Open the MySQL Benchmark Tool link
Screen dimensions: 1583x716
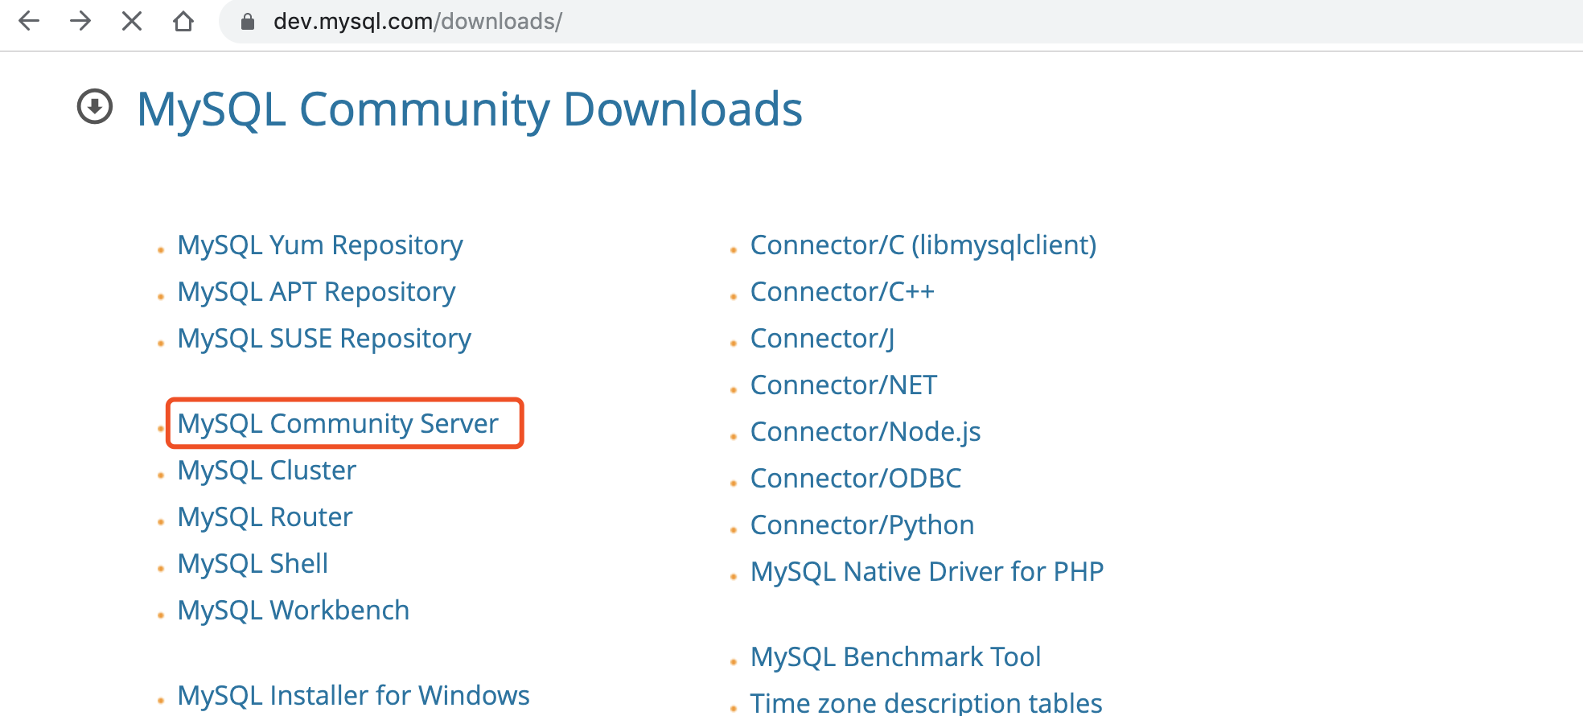click(x=895, y=657)
